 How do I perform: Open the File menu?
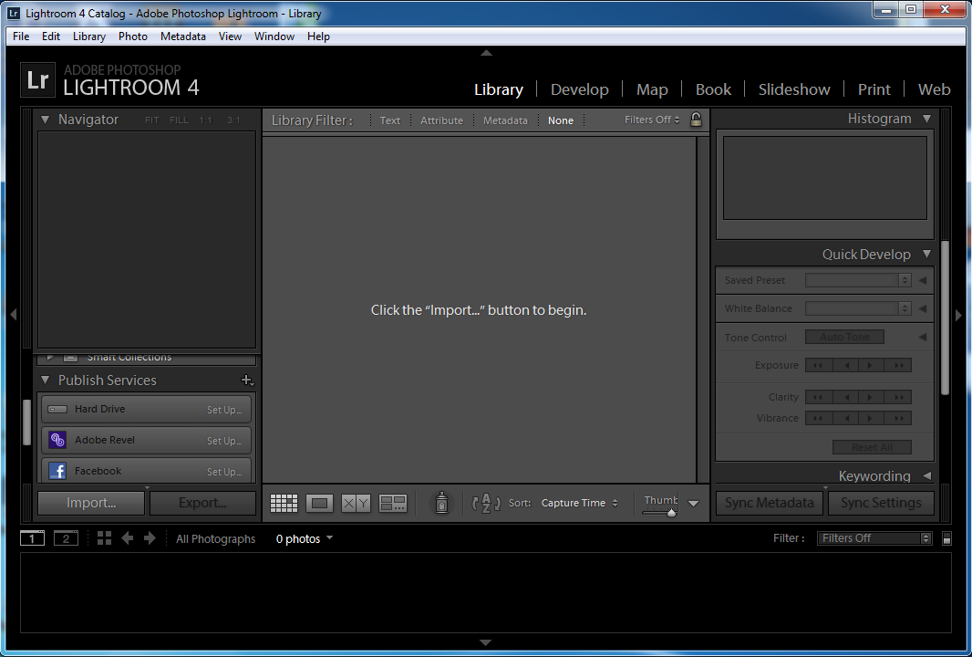[21, 36]
